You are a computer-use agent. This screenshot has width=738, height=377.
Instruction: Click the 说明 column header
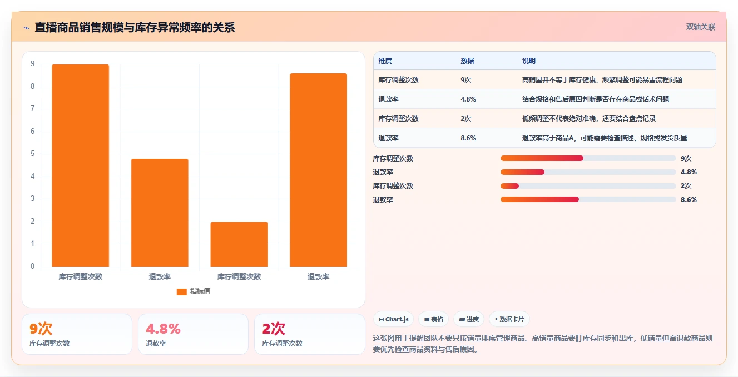pos(528,61)
